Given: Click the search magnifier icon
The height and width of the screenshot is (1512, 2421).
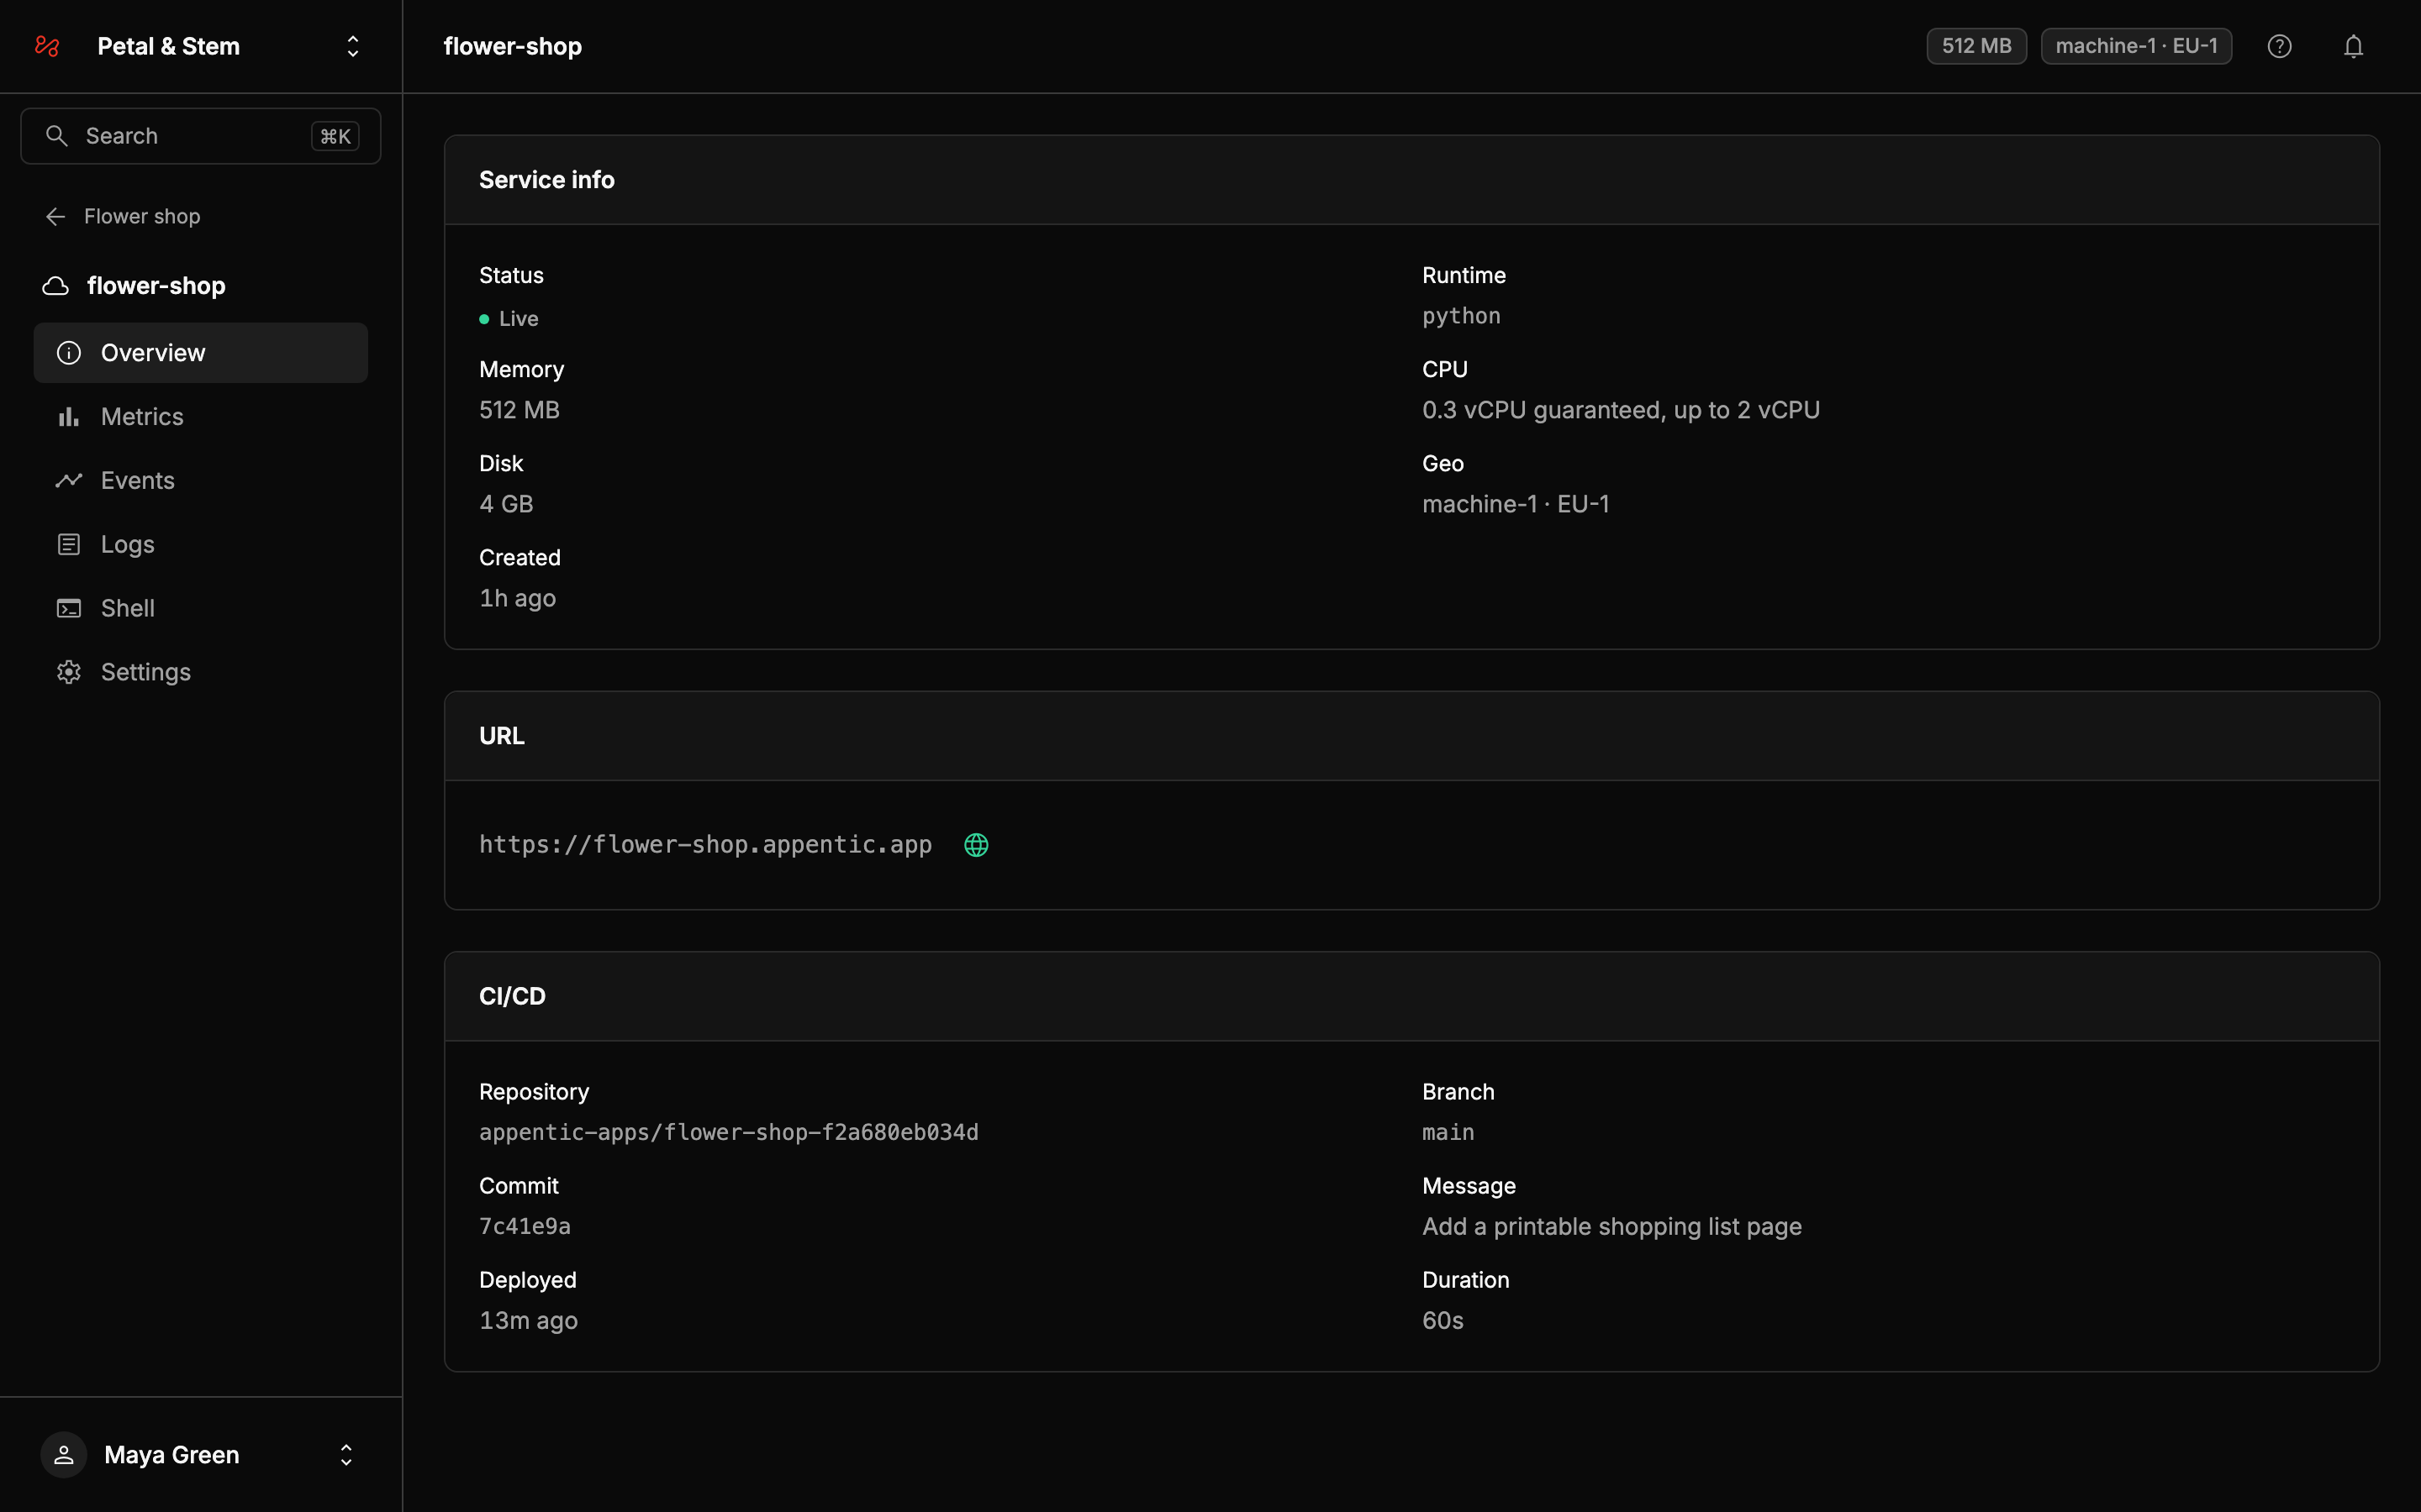Looking at the screenshot, I should click(57, 136).
